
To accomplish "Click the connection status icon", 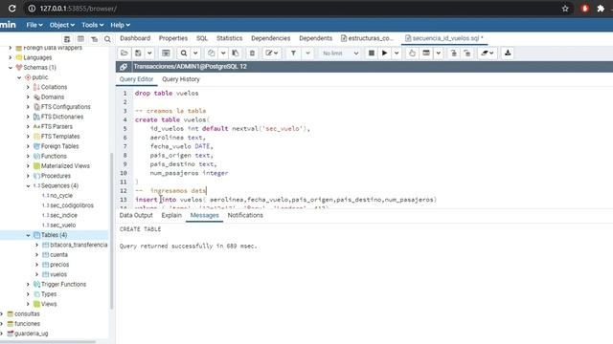I will [124, 67].
